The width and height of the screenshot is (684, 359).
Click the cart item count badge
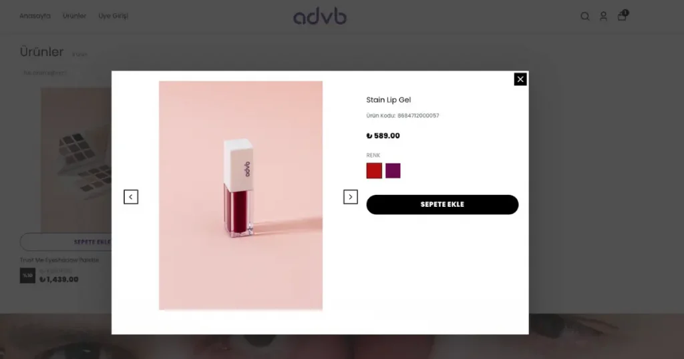[625, 13]
